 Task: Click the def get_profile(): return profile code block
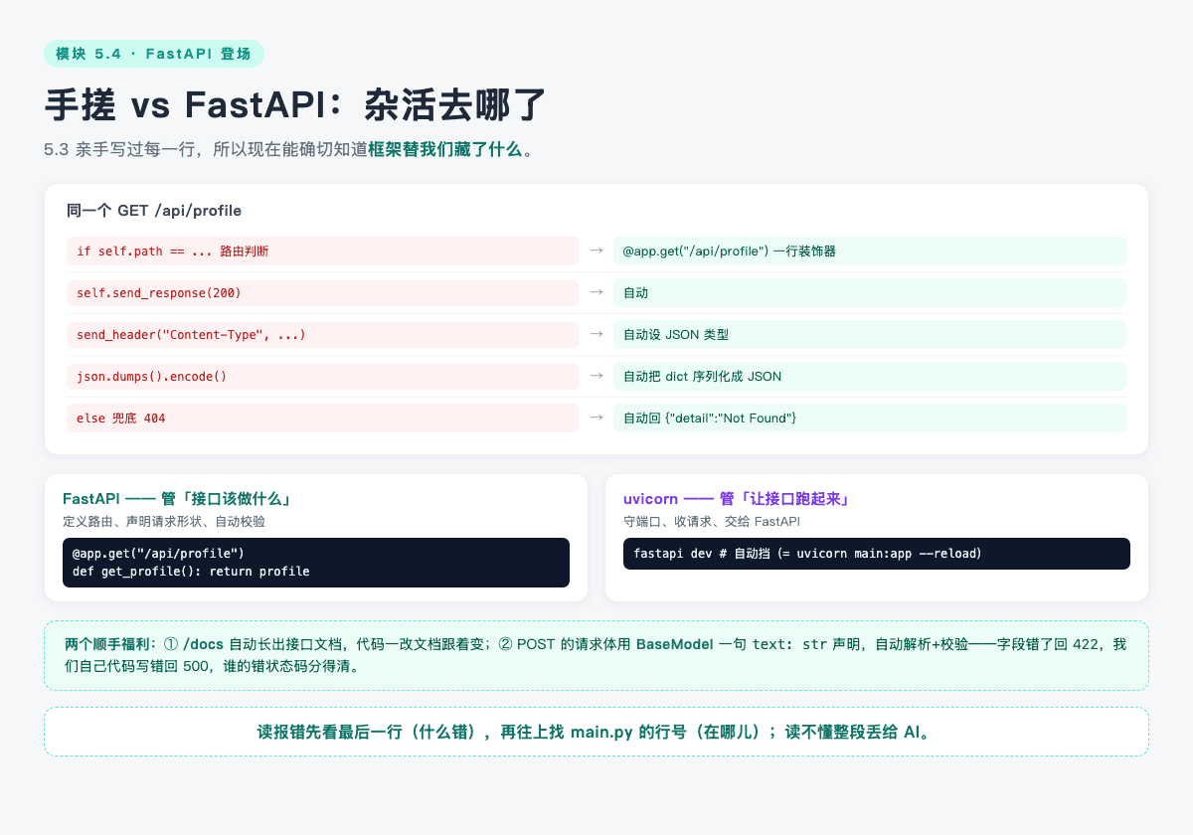(x=316, y=563)
